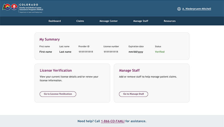The width and height of the screenshot is (224, 127).
Task: Click the green Verified status value
Action: pyautogui.click(x=160, y=52)
